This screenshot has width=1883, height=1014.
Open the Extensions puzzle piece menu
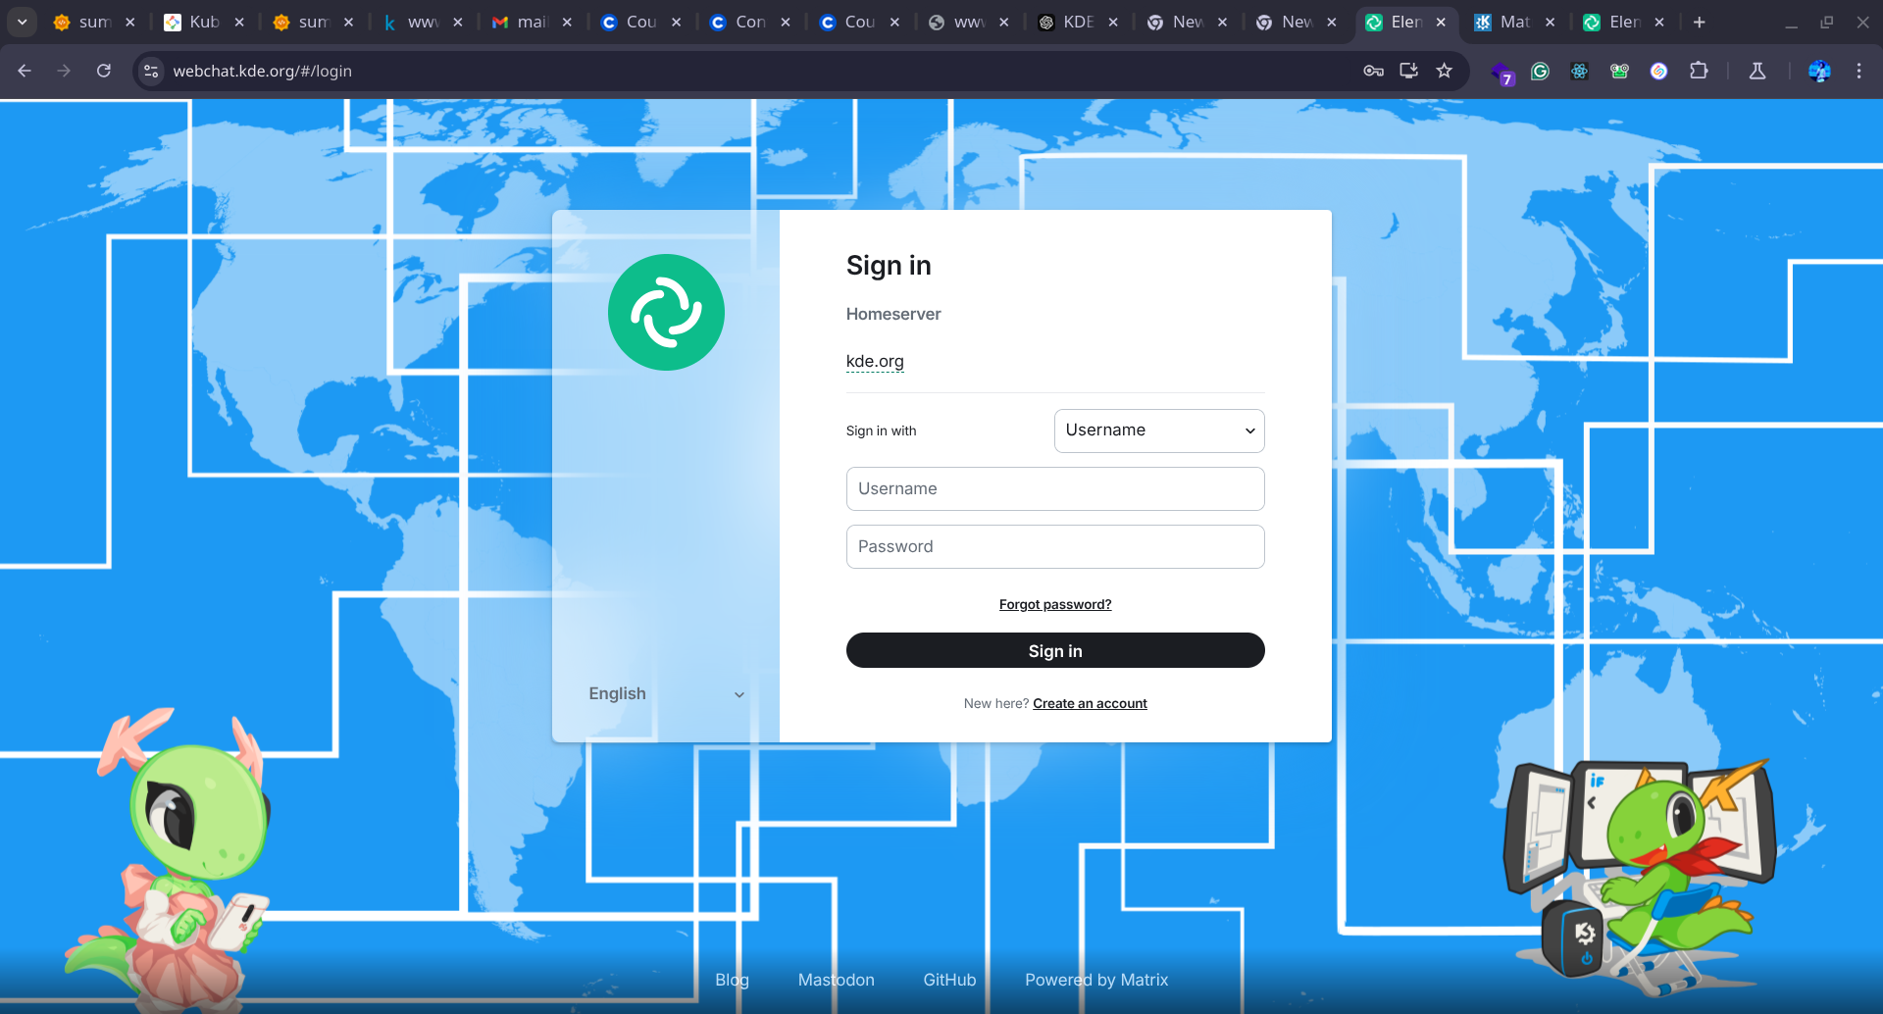1699,71
